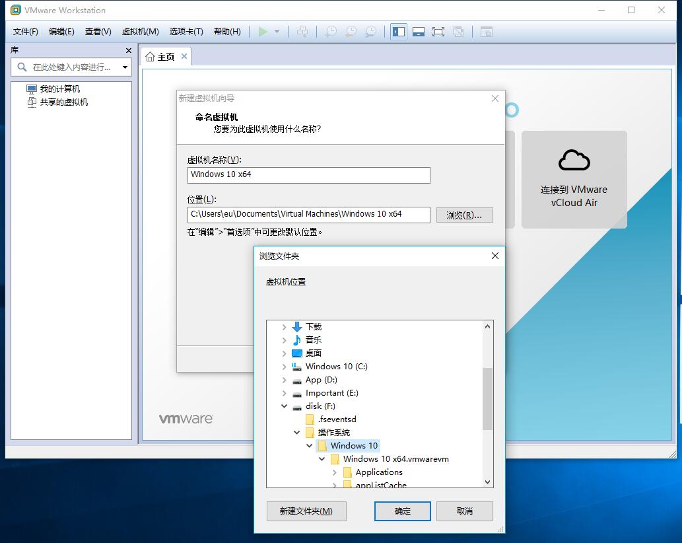The width and height of the screenshot is (682, 543).
Task: Click the 连接到 VMware vCloud Air tile
Action: point(574,180)
